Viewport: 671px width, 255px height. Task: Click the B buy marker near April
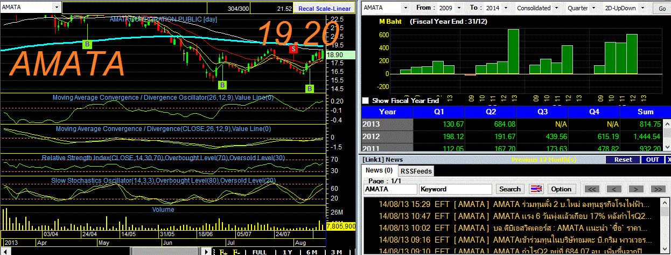click(86, 43)
